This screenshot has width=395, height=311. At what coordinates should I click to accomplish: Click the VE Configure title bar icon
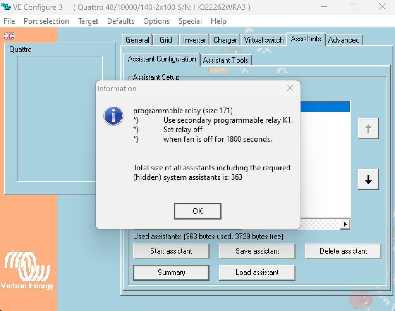6,7
